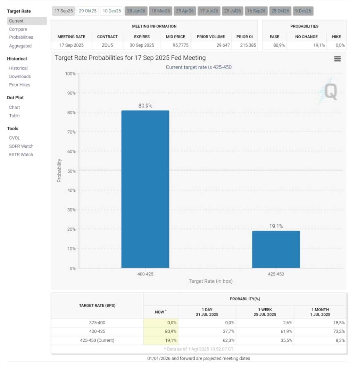The width and height of the screenshot is (358, 366).
Task: Open the Dot Plot Table link
Action: point(15,116)
